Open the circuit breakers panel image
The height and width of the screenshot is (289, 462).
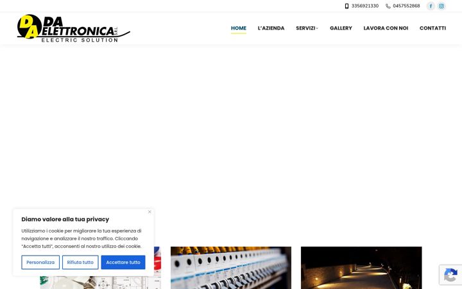pyautogui.click(x=231, y=268)
